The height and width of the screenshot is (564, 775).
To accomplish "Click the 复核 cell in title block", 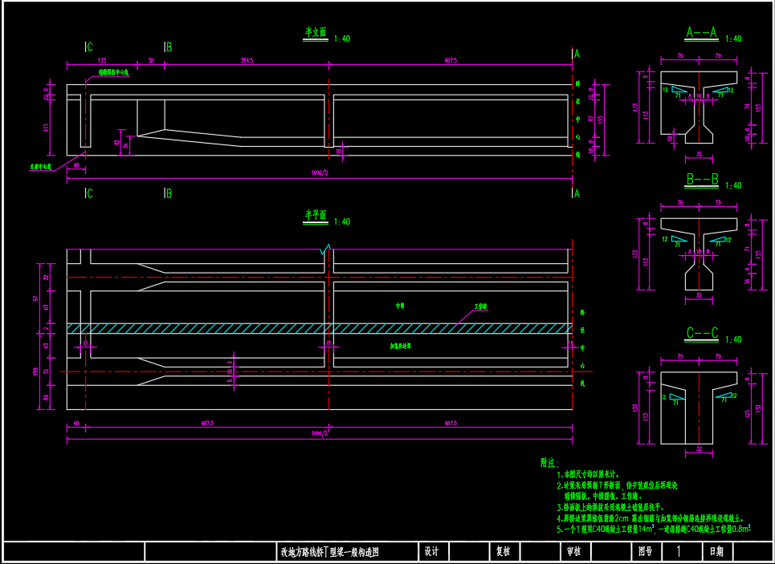I will click(503, 552).
